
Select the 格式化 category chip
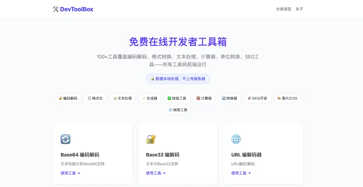[x=95, y=98]
